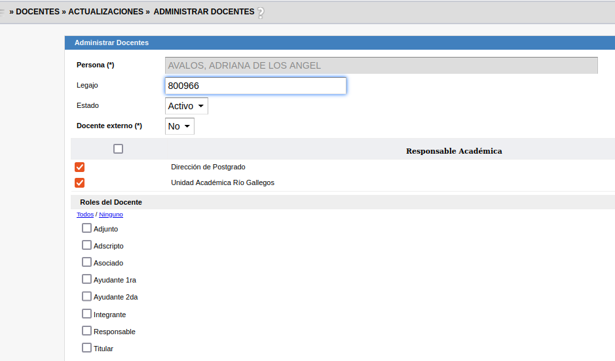The width and height of the screenshot is (615, 361).
Task: Enable the Adjunto role checkbox
Action: click(x=86, y=228)
